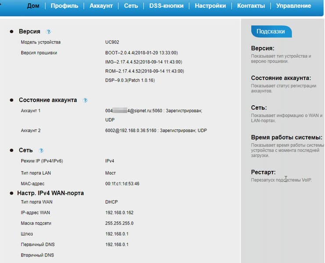The image size is (325, 263).
Task: Click the Состояние аккаунта: hint heading in sidebar
Action: (x=281, y=78)
